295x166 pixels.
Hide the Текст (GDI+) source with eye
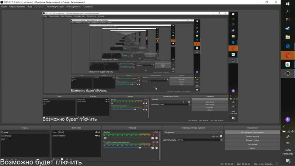coord(96,132)
